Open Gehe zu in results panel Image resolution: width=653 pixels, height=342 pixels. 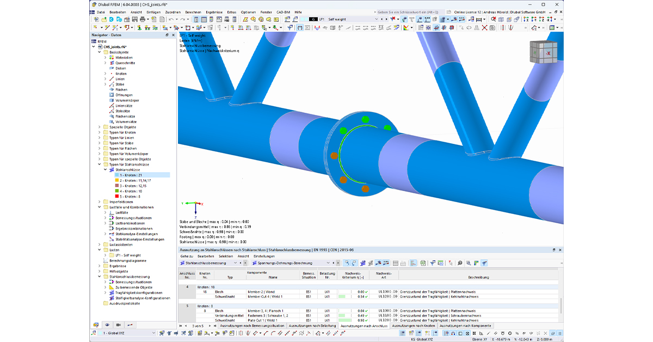point(187,255)
